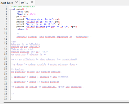Viewport: 129px width, 104px height.
Task: Click the "Résultat attendu" comment line
Action: pyautogui.click(x=54, y=37)
